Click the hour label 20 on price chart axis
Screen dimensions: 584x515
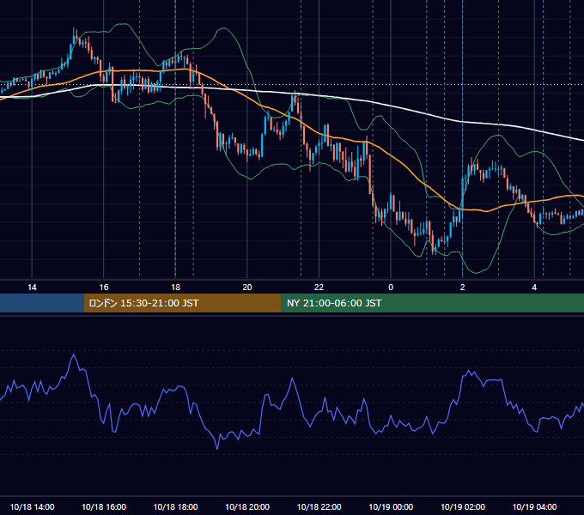coord(247,288)
